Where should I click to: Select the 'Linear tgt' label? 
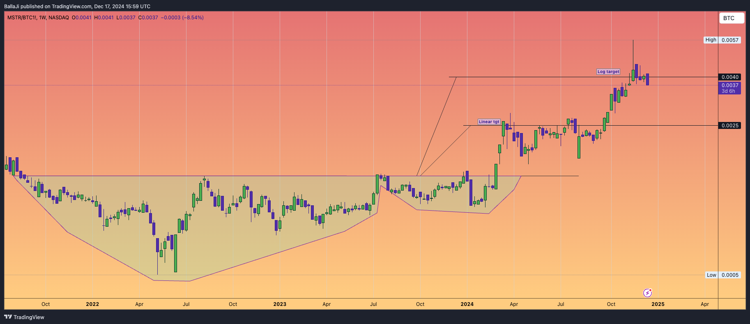coord(489,122)
